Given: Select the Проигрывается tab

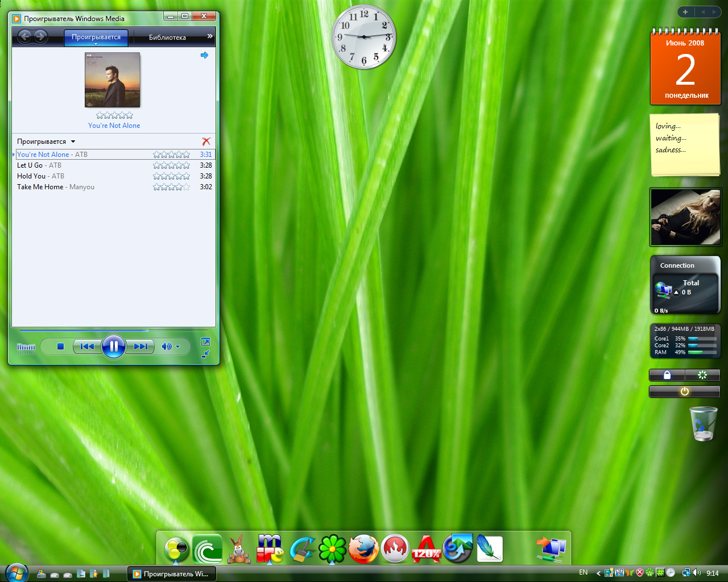Looking at the screenshot, I should tap(96, 37).
